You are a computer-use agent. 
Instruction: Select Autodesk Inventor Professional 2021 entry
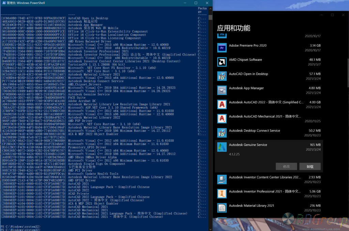tap(269, 194)
